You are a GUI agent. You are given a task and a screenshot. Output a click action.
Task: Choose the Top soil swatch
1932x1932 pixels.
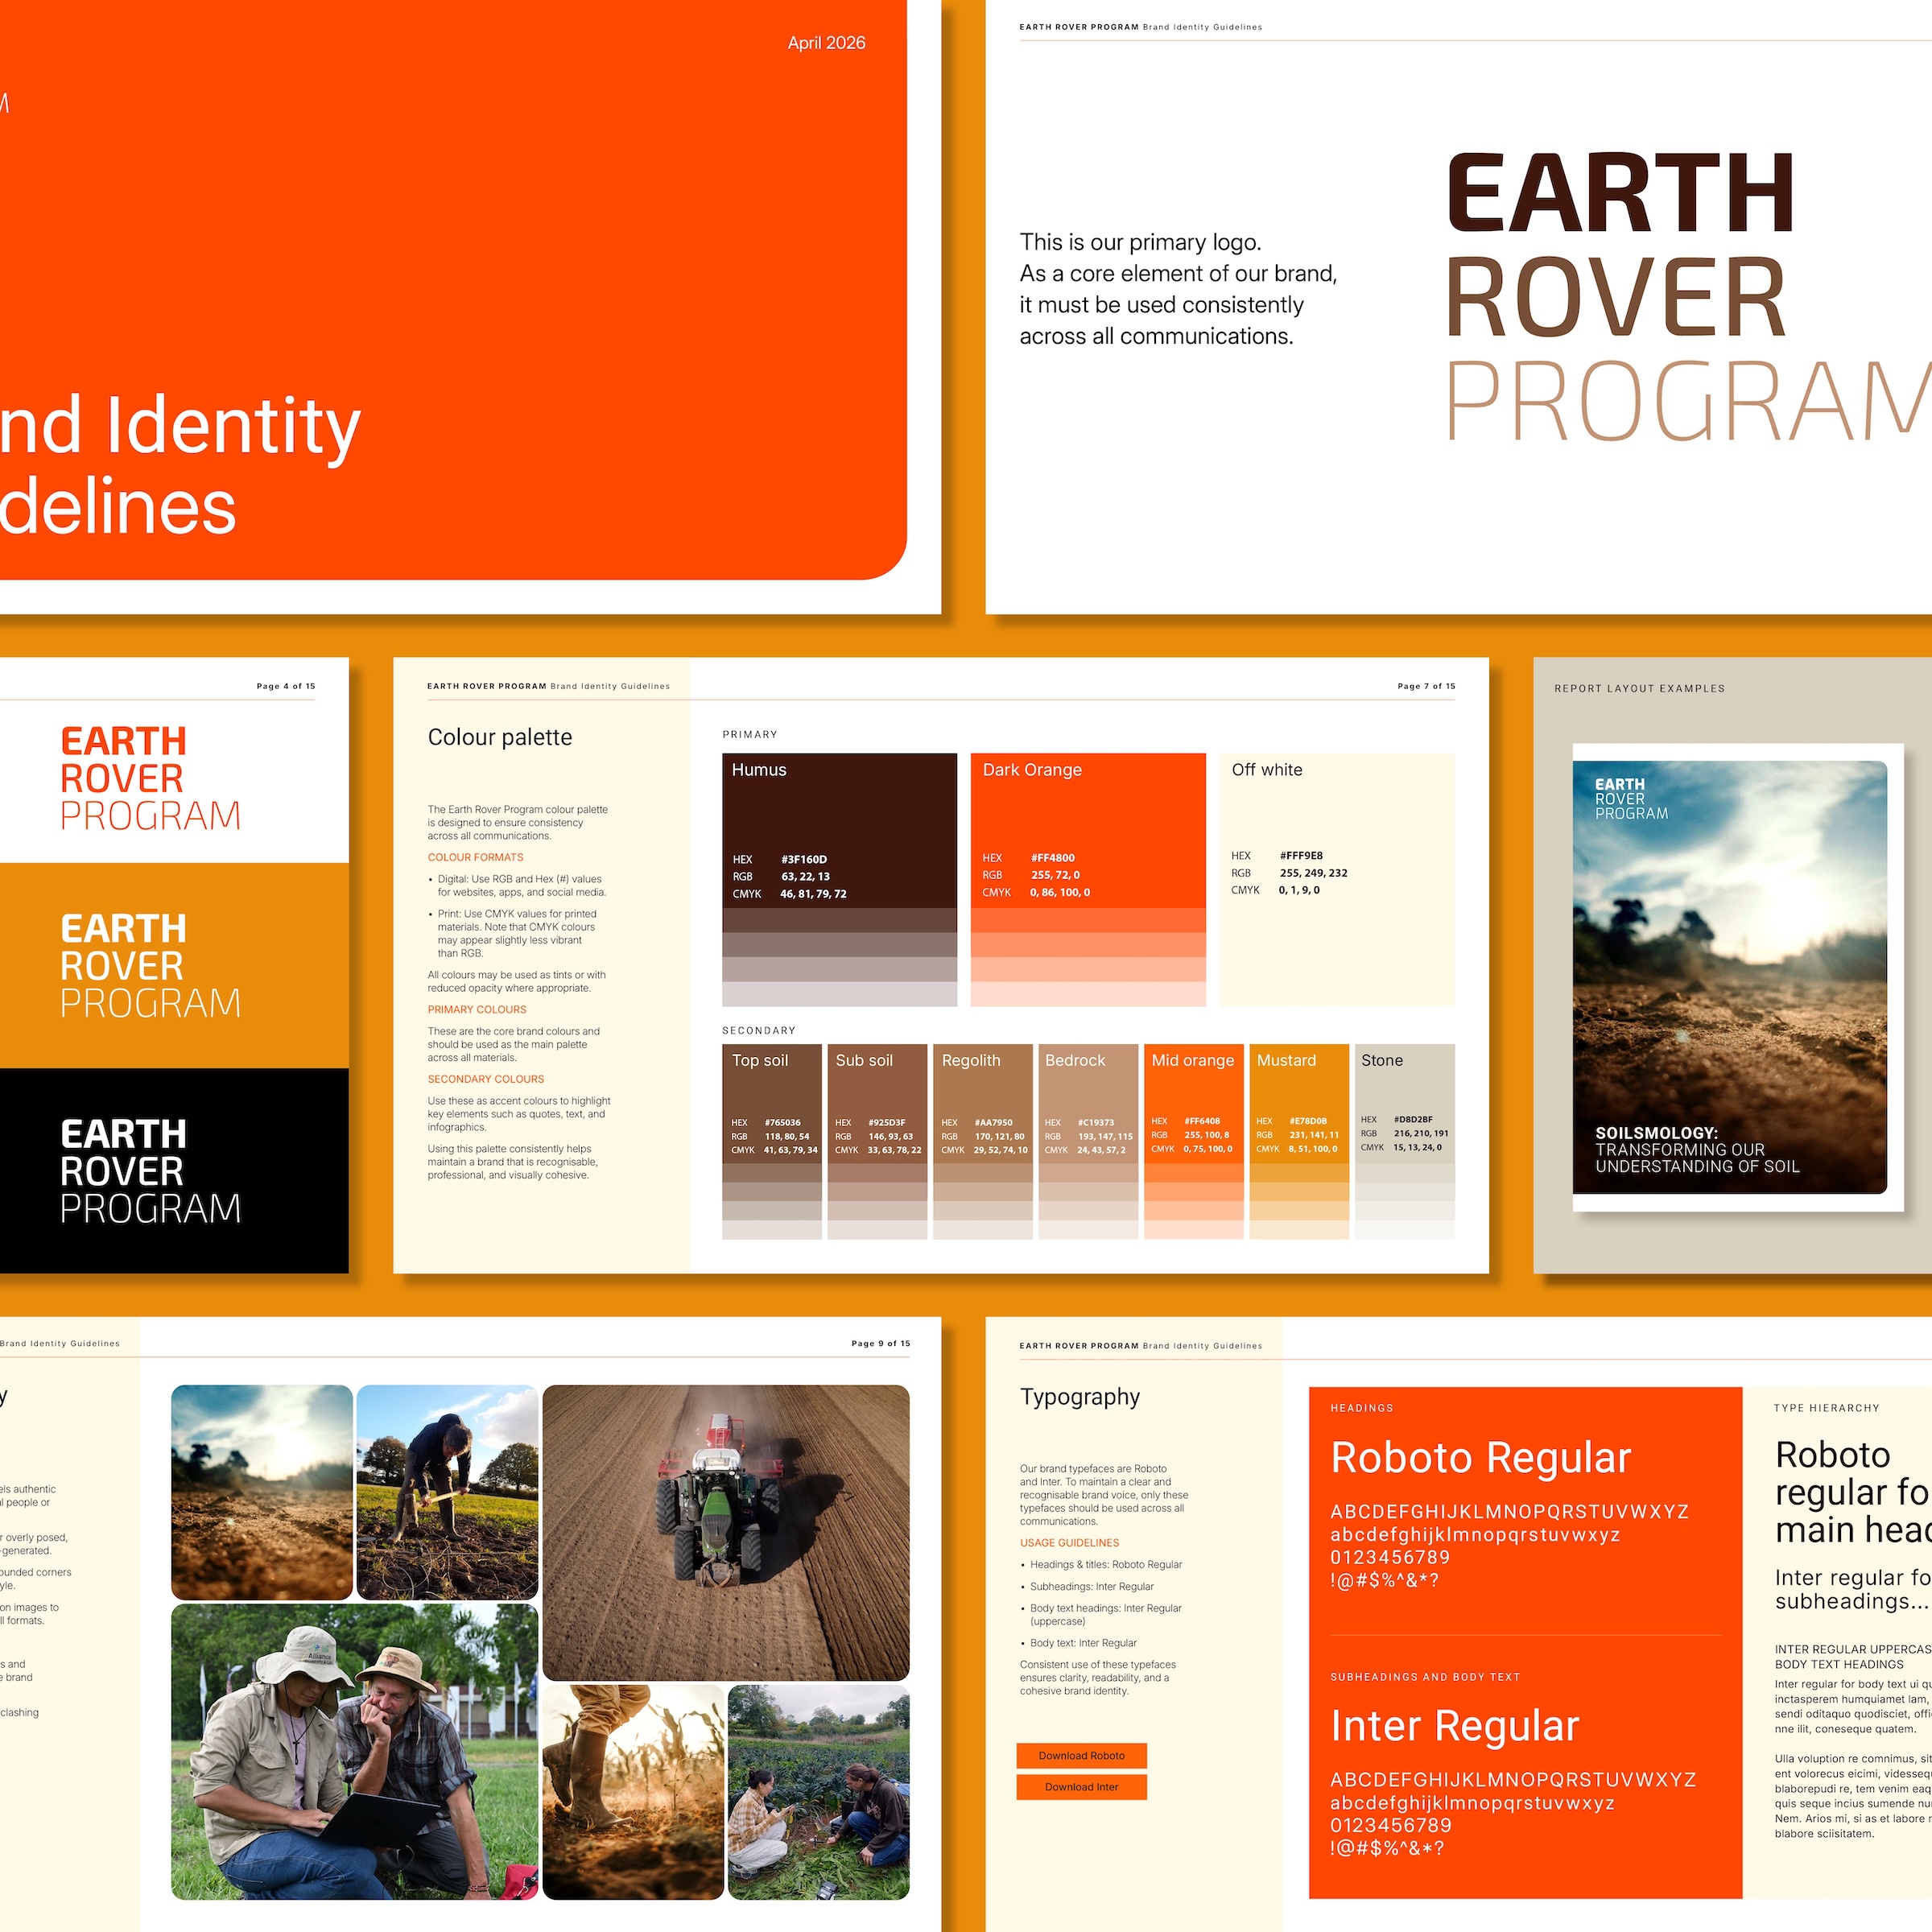(x=772, y=1141)
